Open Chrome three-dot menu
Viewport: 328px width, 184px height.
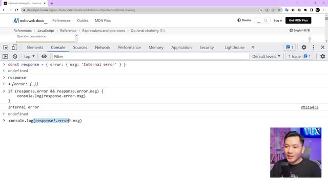(x=324, y=10)
